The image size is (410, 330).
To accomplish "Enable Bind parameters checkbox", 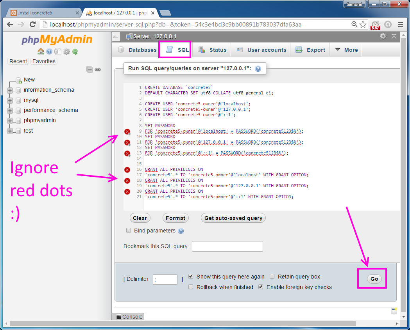I will [129, 231].
